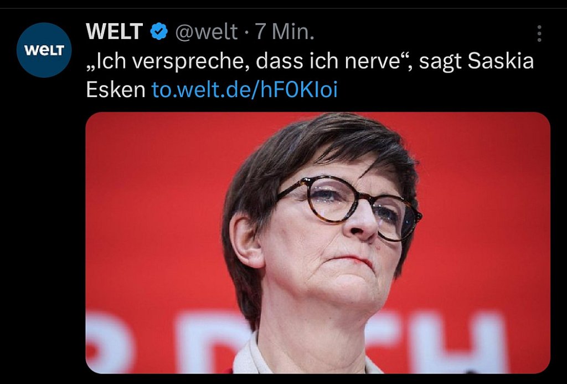This screenshot has height=384, width=567.
Task: Open the WELT round profile avatar
Action: pos(44,50)
